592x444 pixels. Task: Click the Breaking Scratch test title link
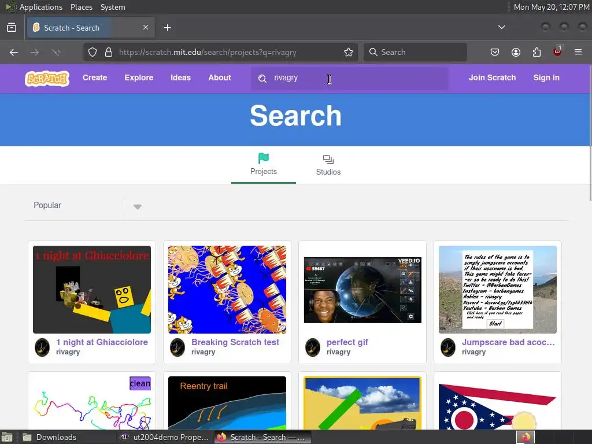pos(235,342)
